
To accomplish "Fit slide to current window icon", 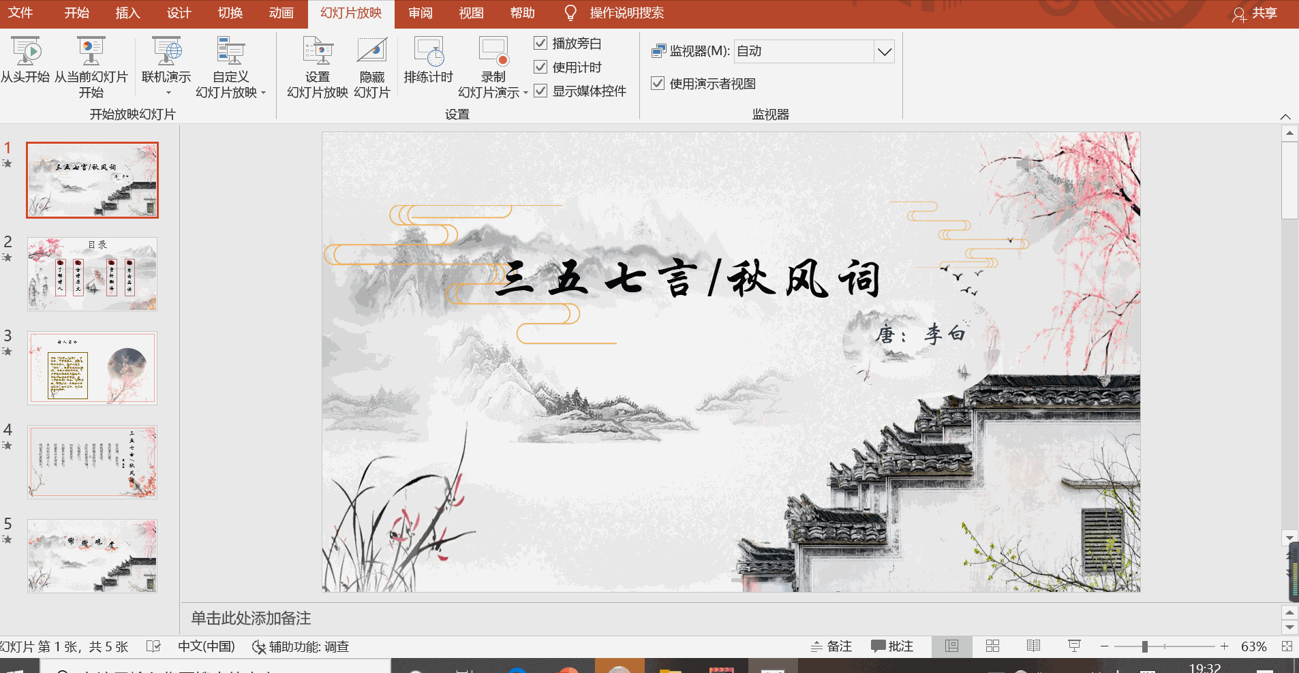I will (x=1287, y=646).
